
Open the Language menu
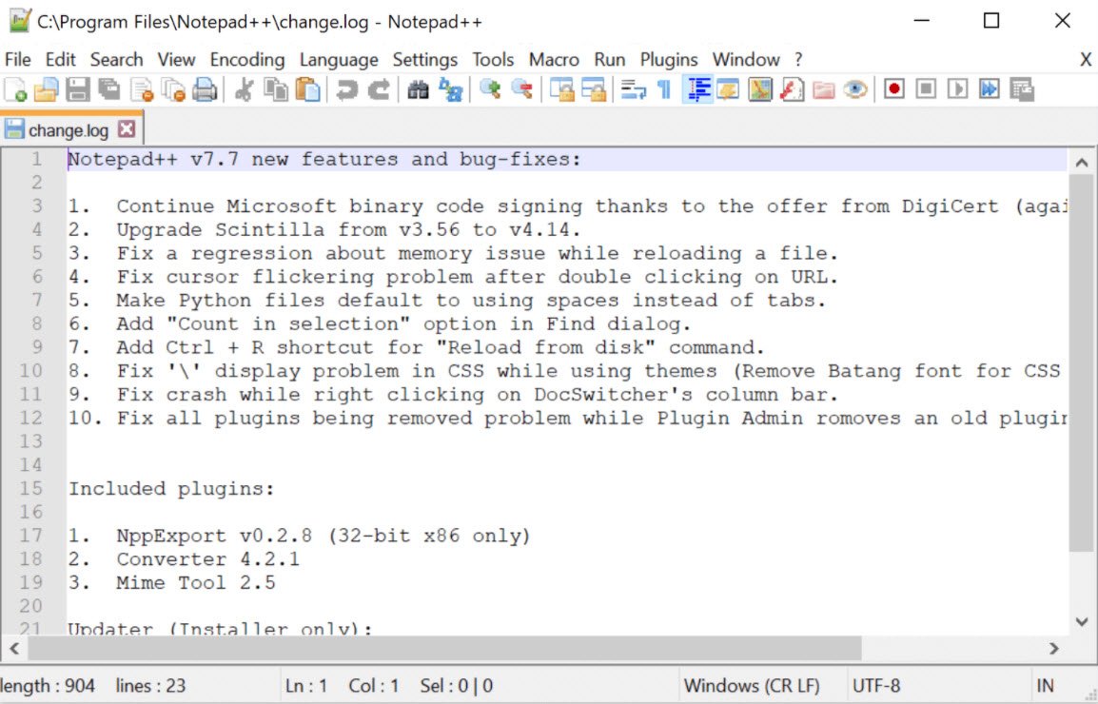click(339, 60)
